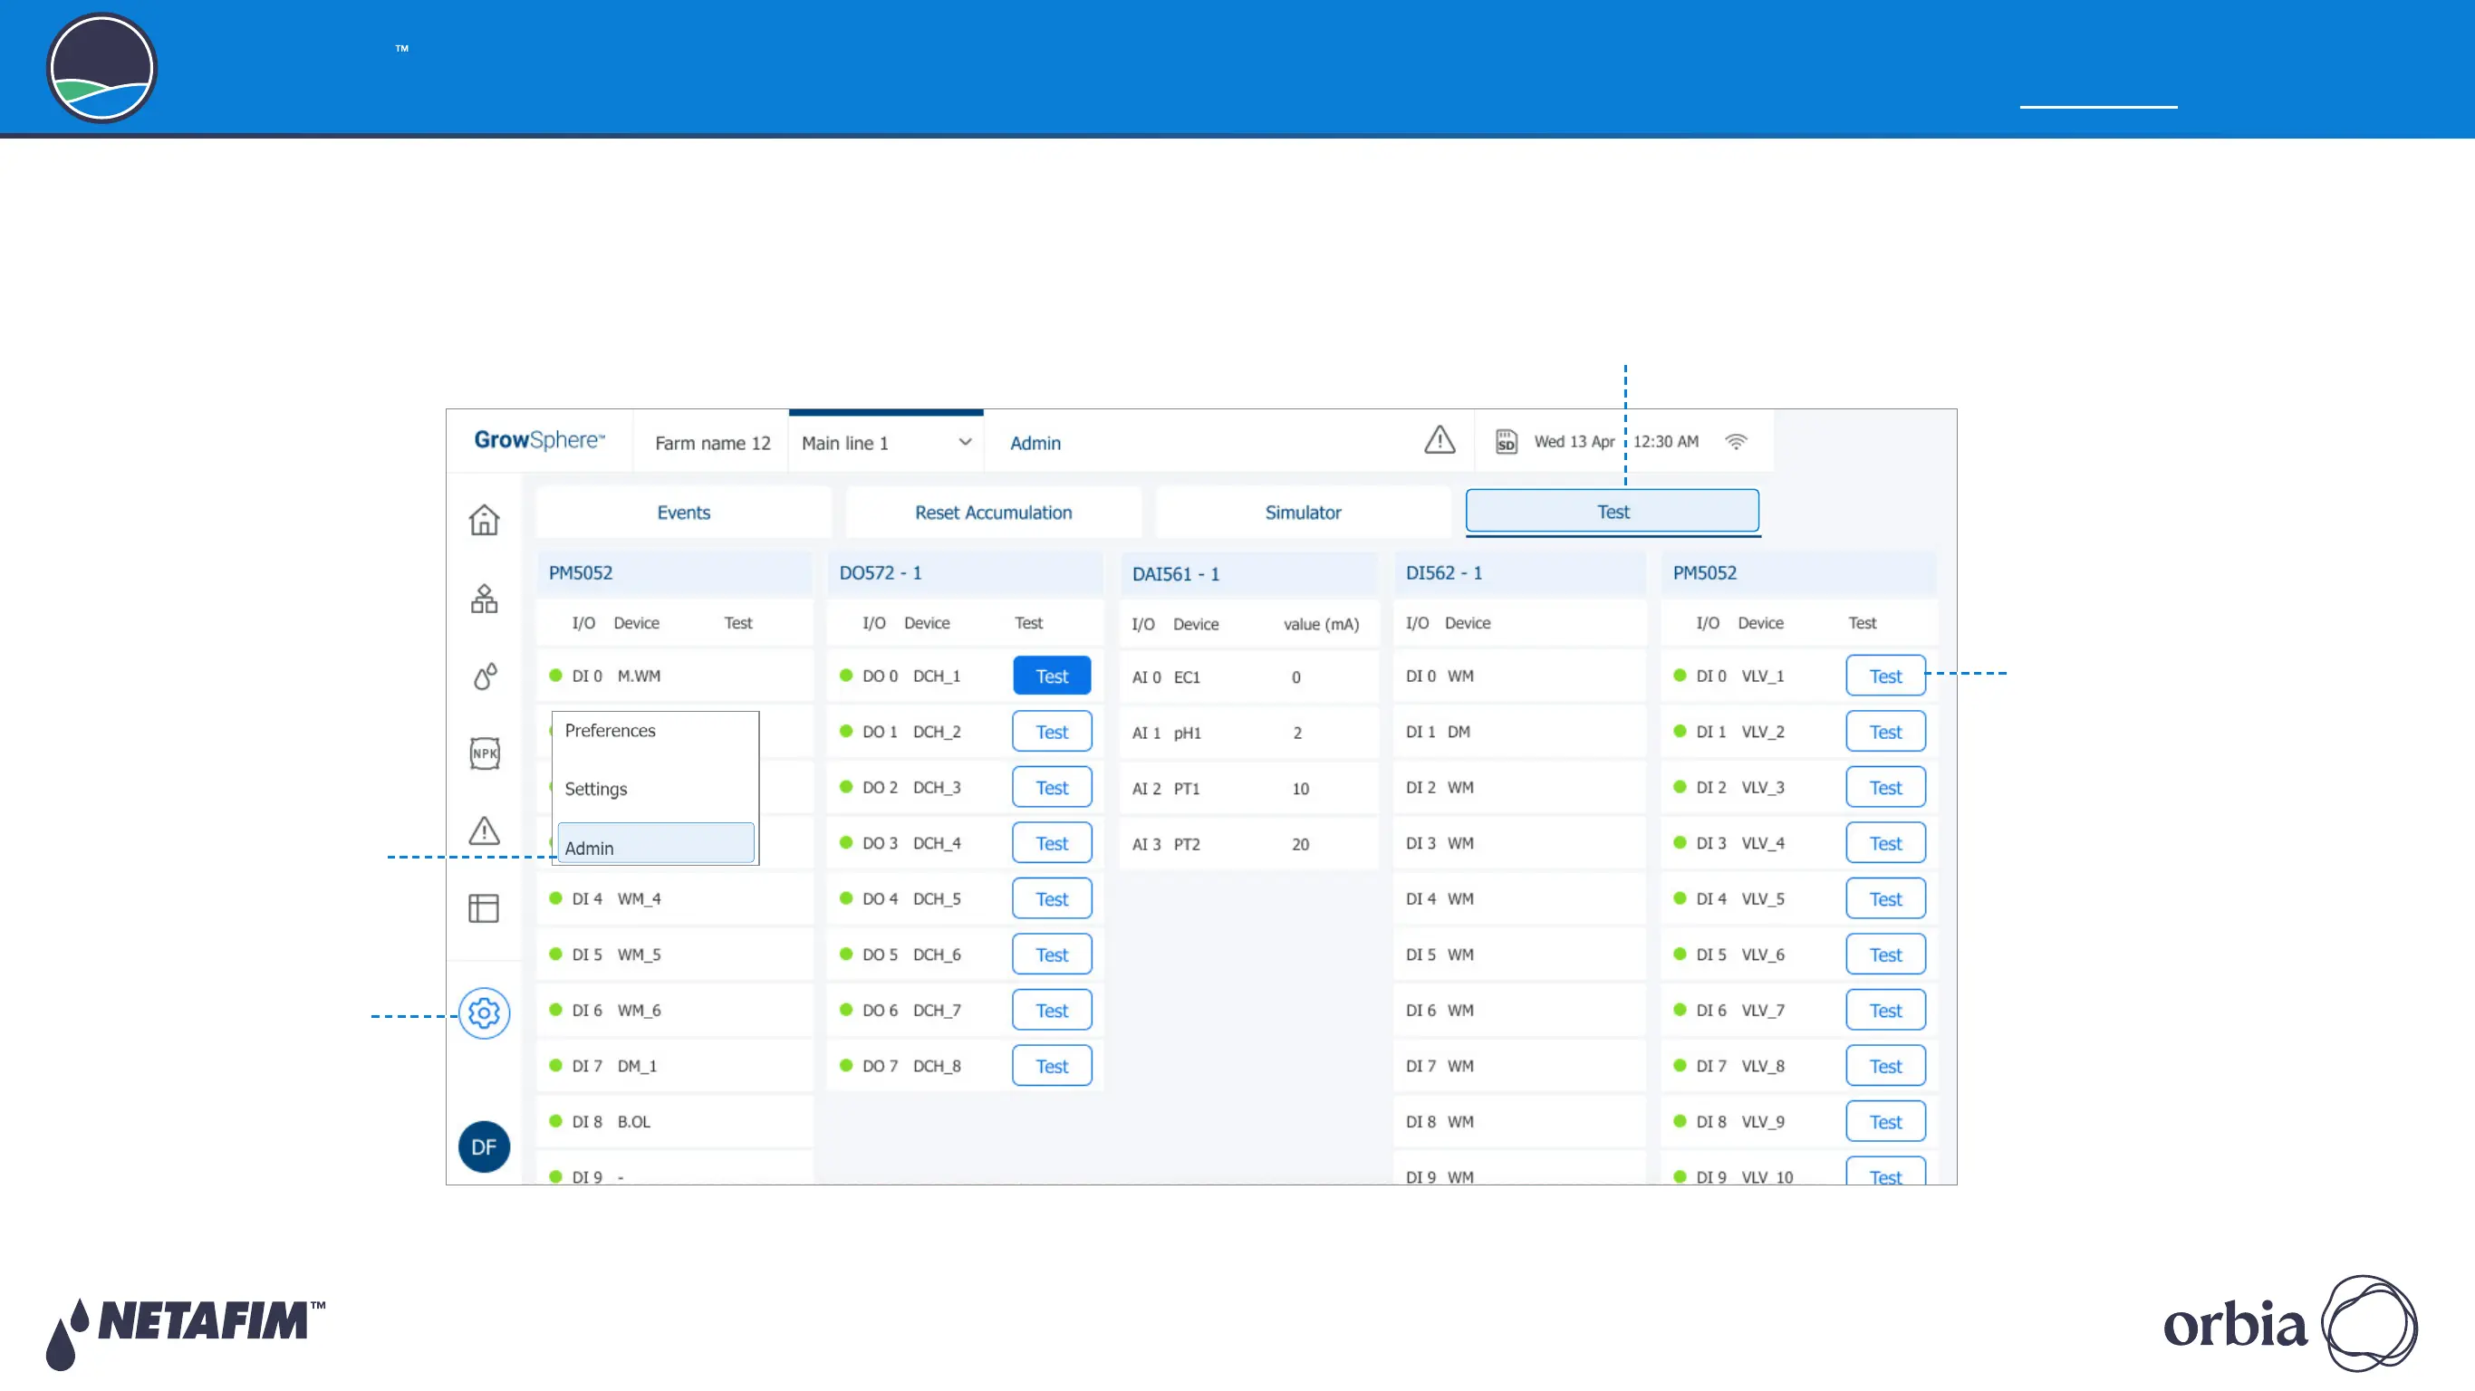This screenshot has width=2475, height=1391.
Task: Click Test for DO 3 DCH_4
Action: [1052, 843]
